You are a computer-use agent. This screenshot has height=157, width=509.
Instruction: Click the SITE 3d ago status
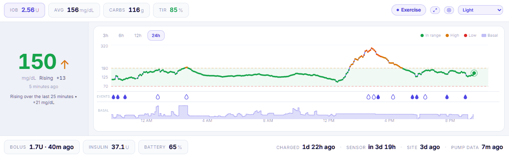(423, 147)
